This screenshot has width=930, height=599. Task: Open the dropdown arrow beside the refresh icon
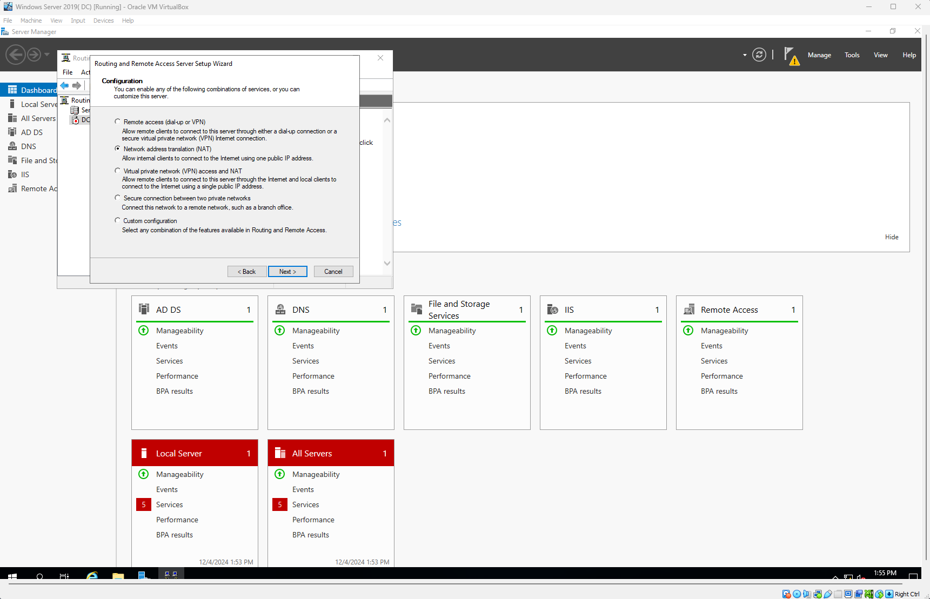(745, 55)
